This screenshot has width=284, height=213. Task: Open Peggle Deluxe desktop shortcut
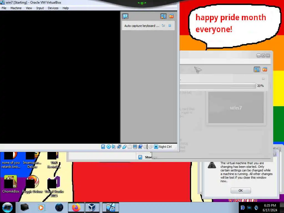[33, 184]
